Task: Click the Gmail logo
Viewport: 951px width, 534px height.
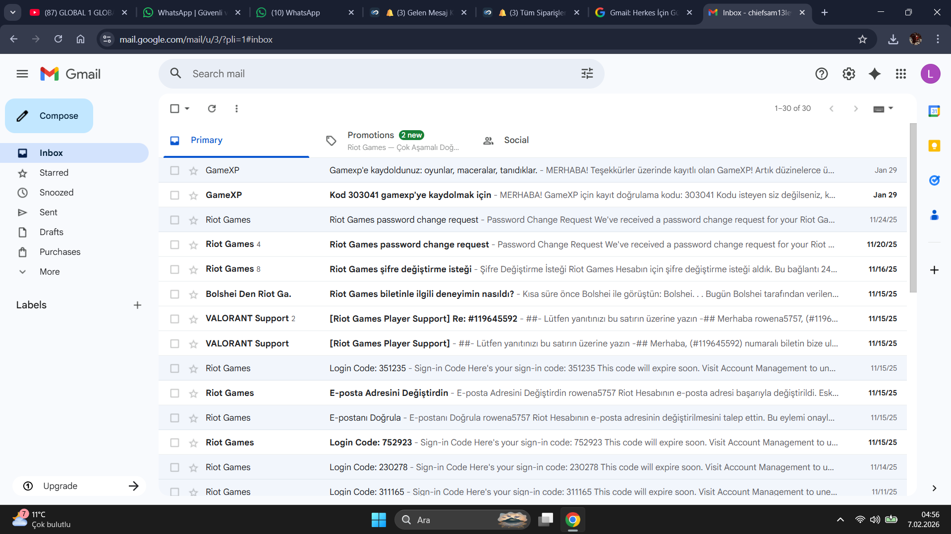Action: [70, 74]
